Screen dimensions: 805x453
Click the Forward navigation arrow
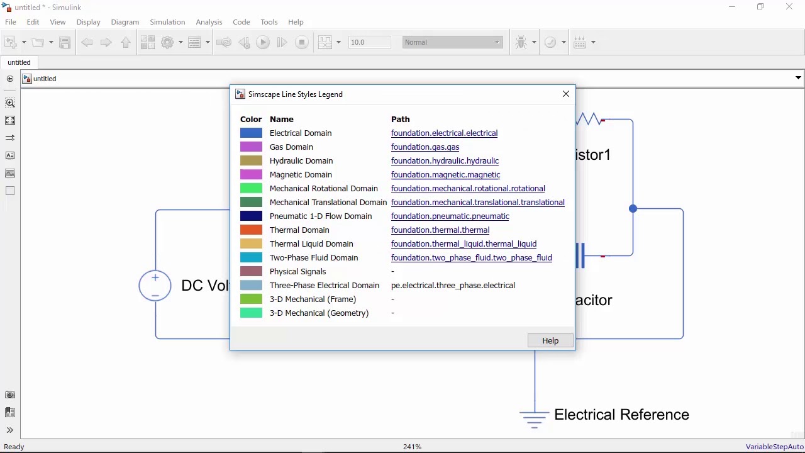pyautogui.click(x=106, y=42)
